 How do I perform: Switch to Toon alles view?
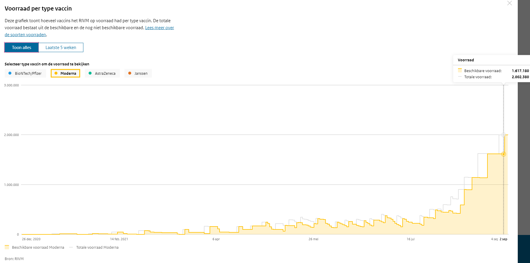[x=22, y=48]
